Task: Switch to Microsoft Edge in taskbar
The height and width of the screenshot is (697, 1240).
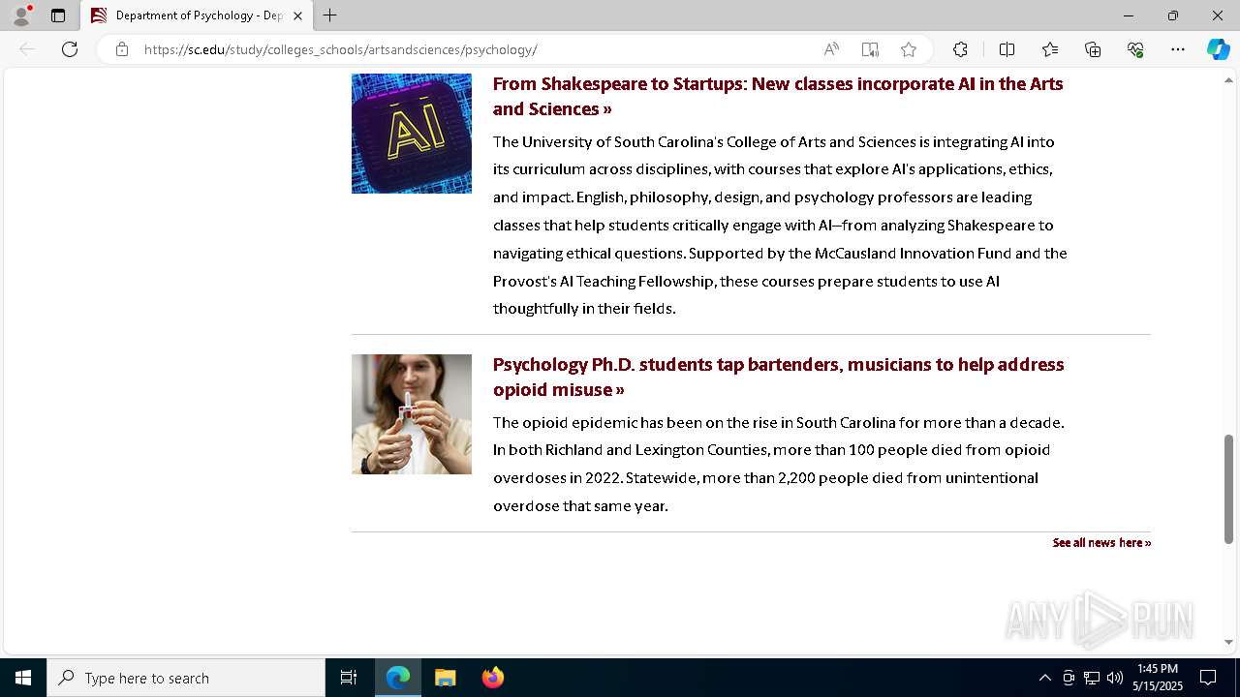Action: tap(398, 678)
